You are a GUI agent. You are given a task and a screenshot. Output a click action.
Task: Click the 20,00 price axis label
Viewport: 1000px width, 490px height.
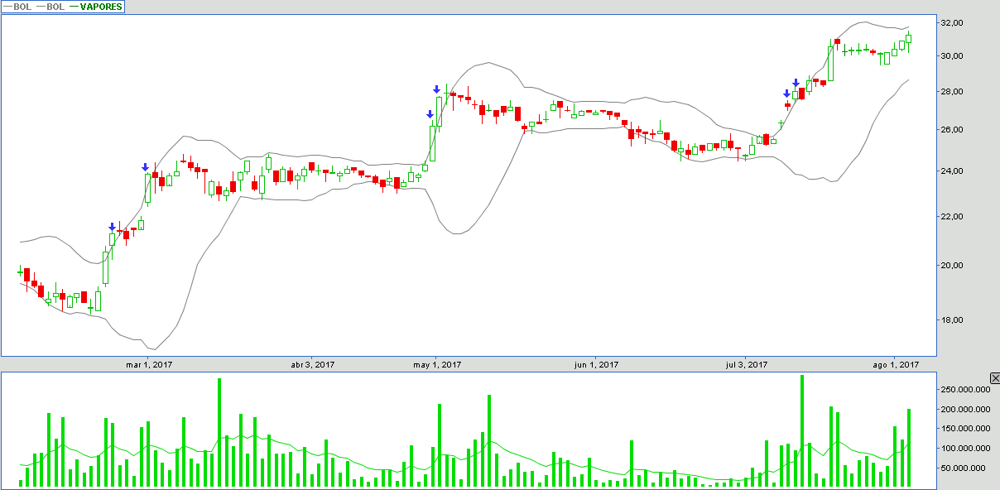click(952, 266)
